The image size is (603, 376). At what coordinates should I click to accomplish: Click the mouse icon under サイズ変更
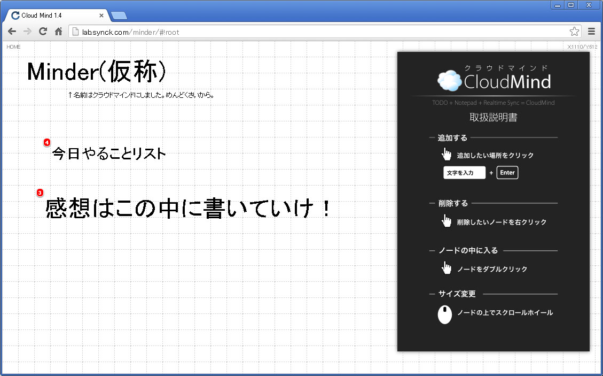click(445, 314)
